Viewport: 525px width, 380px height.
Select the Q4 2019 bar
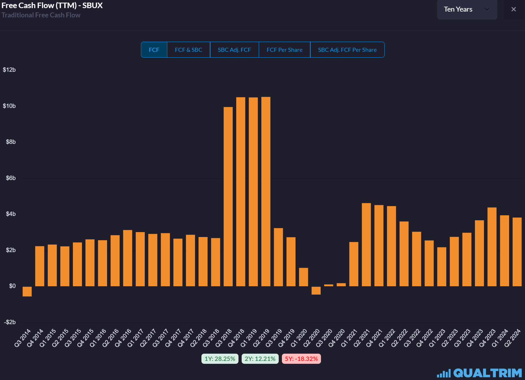[291, 262]
